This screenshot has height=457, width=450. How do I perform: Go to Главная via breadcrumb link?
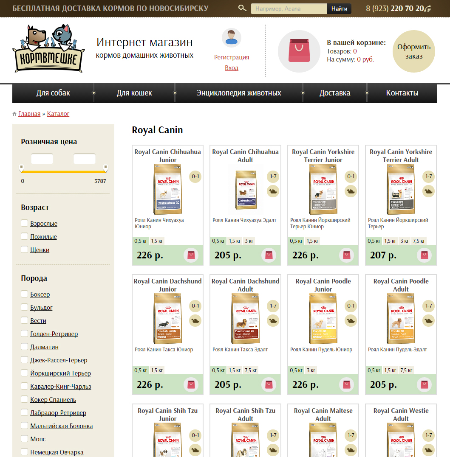coord(29,114)
